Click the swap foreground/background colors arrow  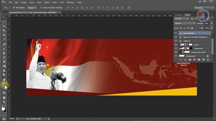(x=5, y=106)
